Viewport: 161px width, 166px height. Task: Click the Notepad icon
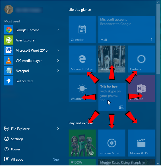click(9, 71)
